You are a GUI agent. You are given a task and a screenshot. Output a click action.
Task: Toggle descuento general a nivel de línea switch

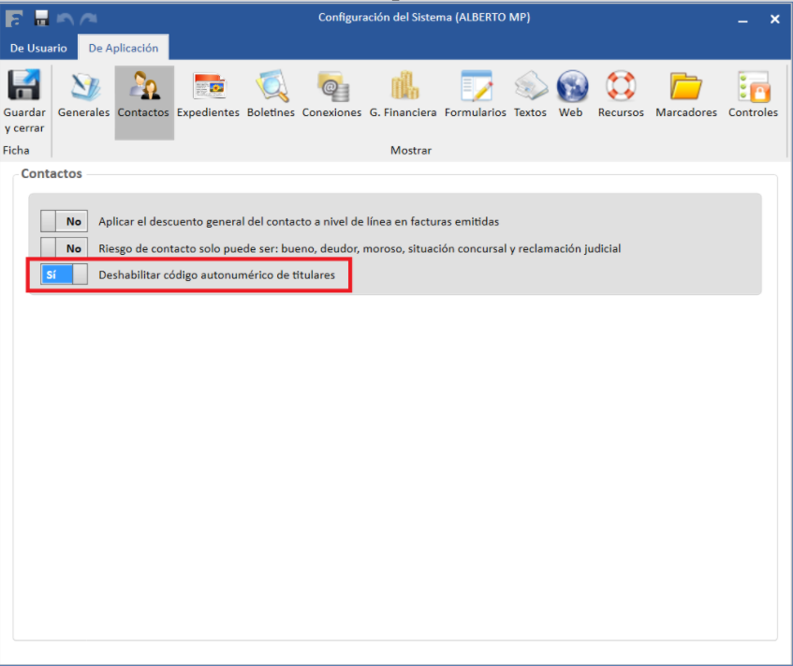(x=64, y=222)
